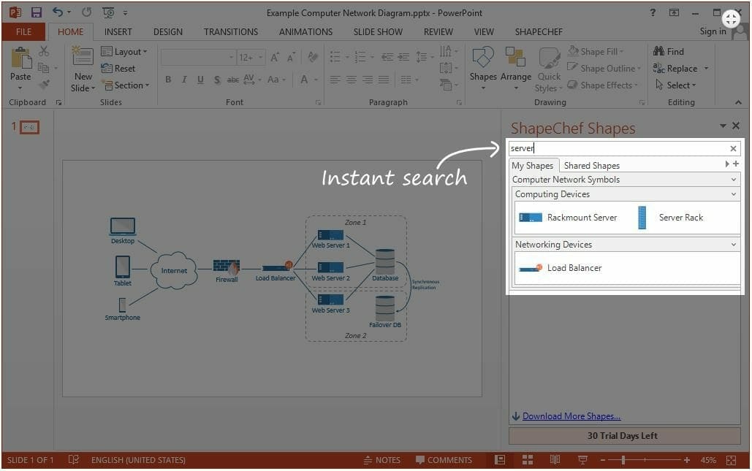Open the SHAPECHEF ribbon tab

point(539,31)
